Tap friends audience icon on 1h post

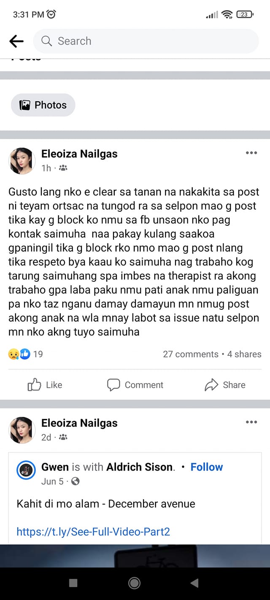(63, 168)
